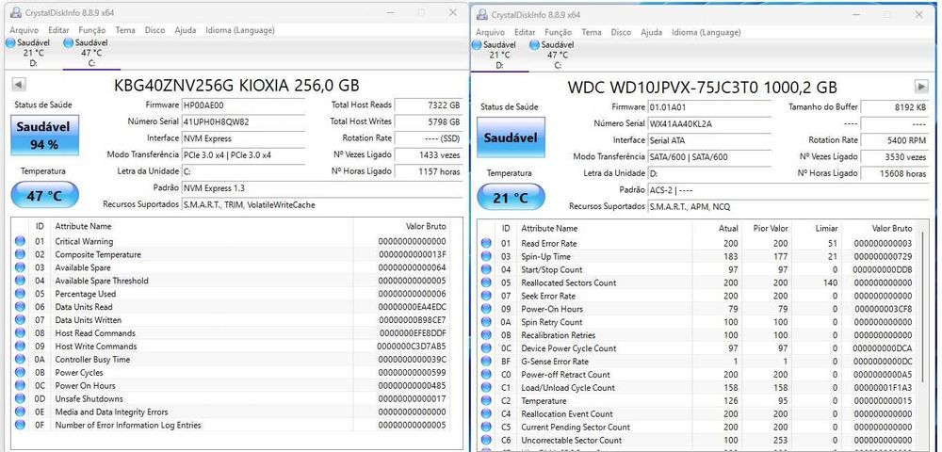The height and width of the screenshot is (452, 942).
Task: Open Função menu in right WDC window
Action: 558,32
